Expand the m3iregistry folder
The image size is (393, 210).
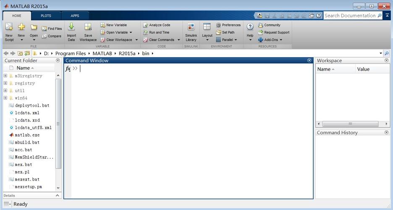point(5,76)
